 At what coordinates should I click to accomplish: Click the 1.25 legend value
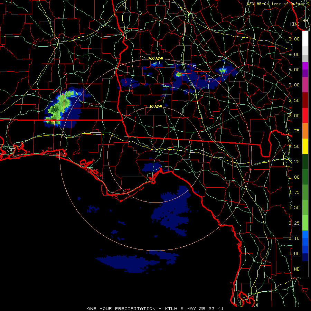click(x=294, y=162)
